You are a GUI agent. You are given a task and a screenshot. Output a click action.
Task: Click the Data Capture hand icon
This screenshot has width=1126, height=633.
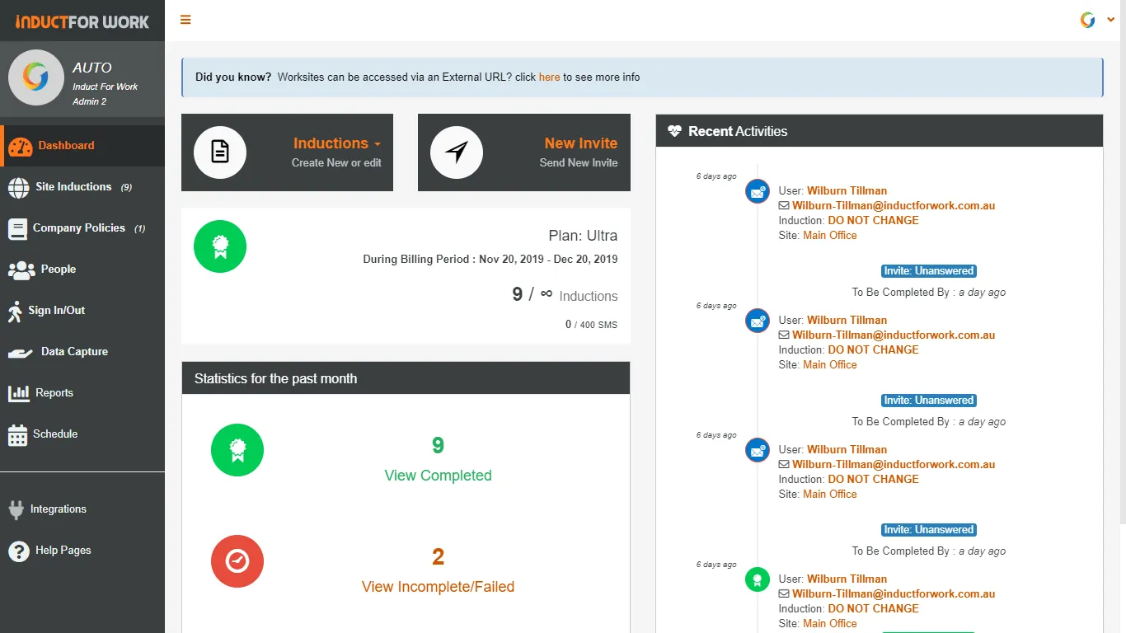click(21, 353)
